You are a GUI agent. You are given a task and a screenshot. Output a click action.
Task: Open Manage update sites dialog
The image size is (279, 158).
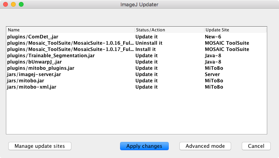click(39, 146)
